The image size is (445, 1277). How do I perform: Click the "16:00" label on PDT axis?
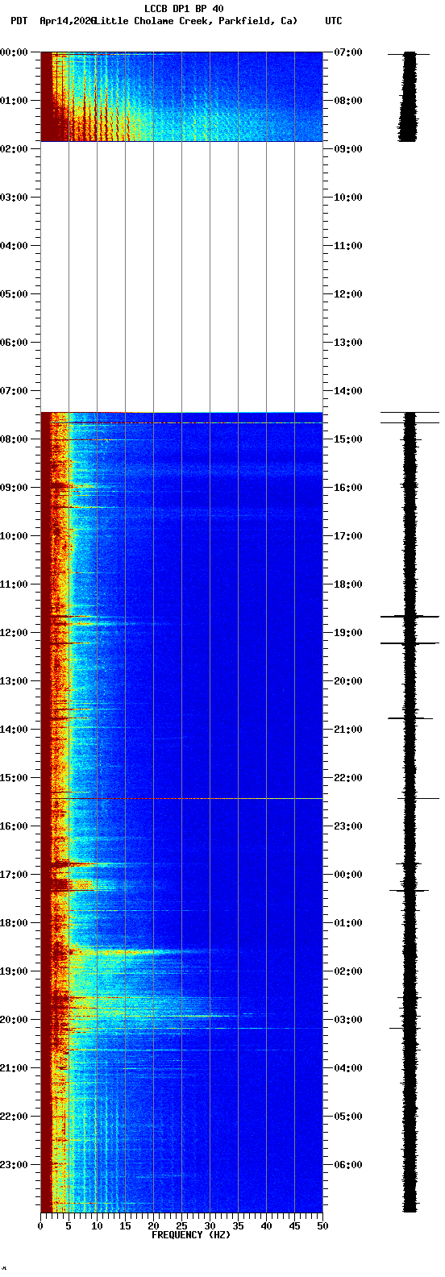click(x=12, y=826)
